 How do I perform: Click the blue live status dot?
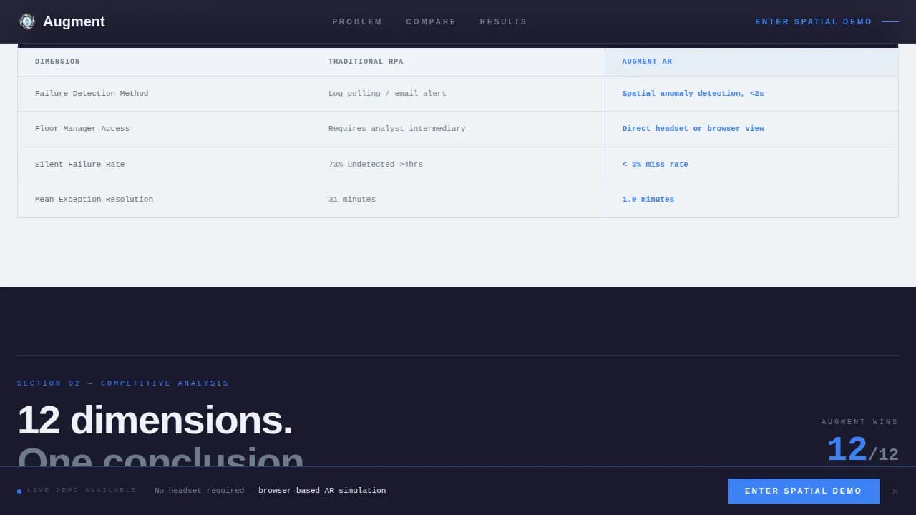(x=19, y=491)
